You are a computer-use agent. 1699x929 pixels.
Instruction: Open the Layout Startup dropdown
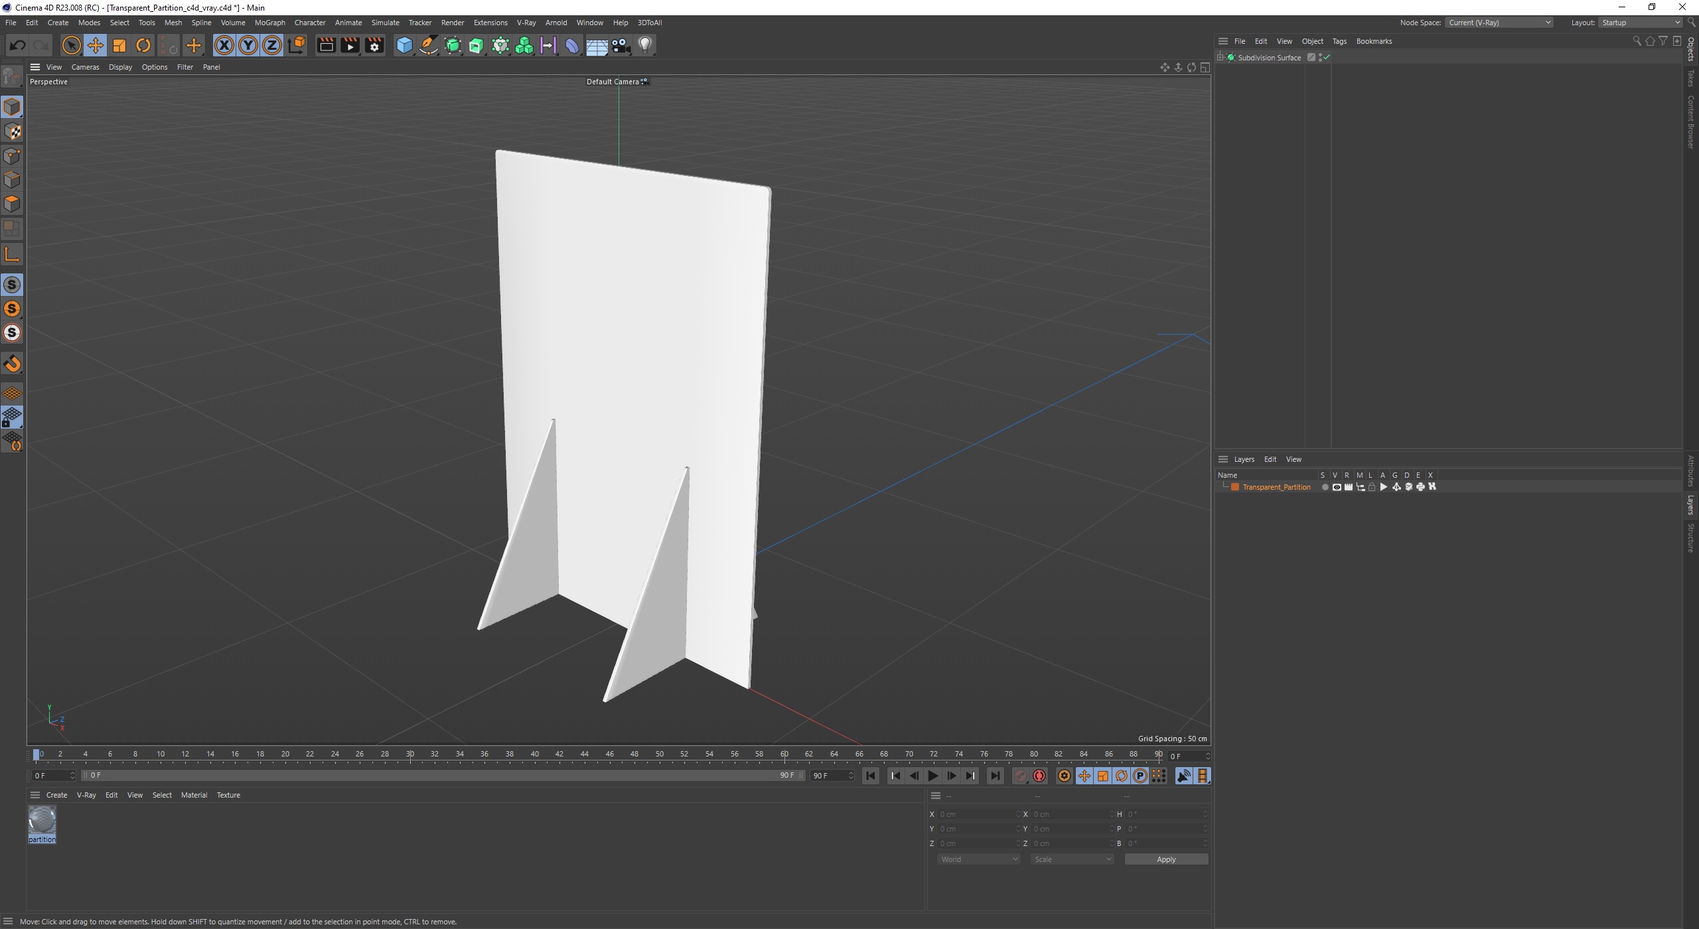(1639, 23)
